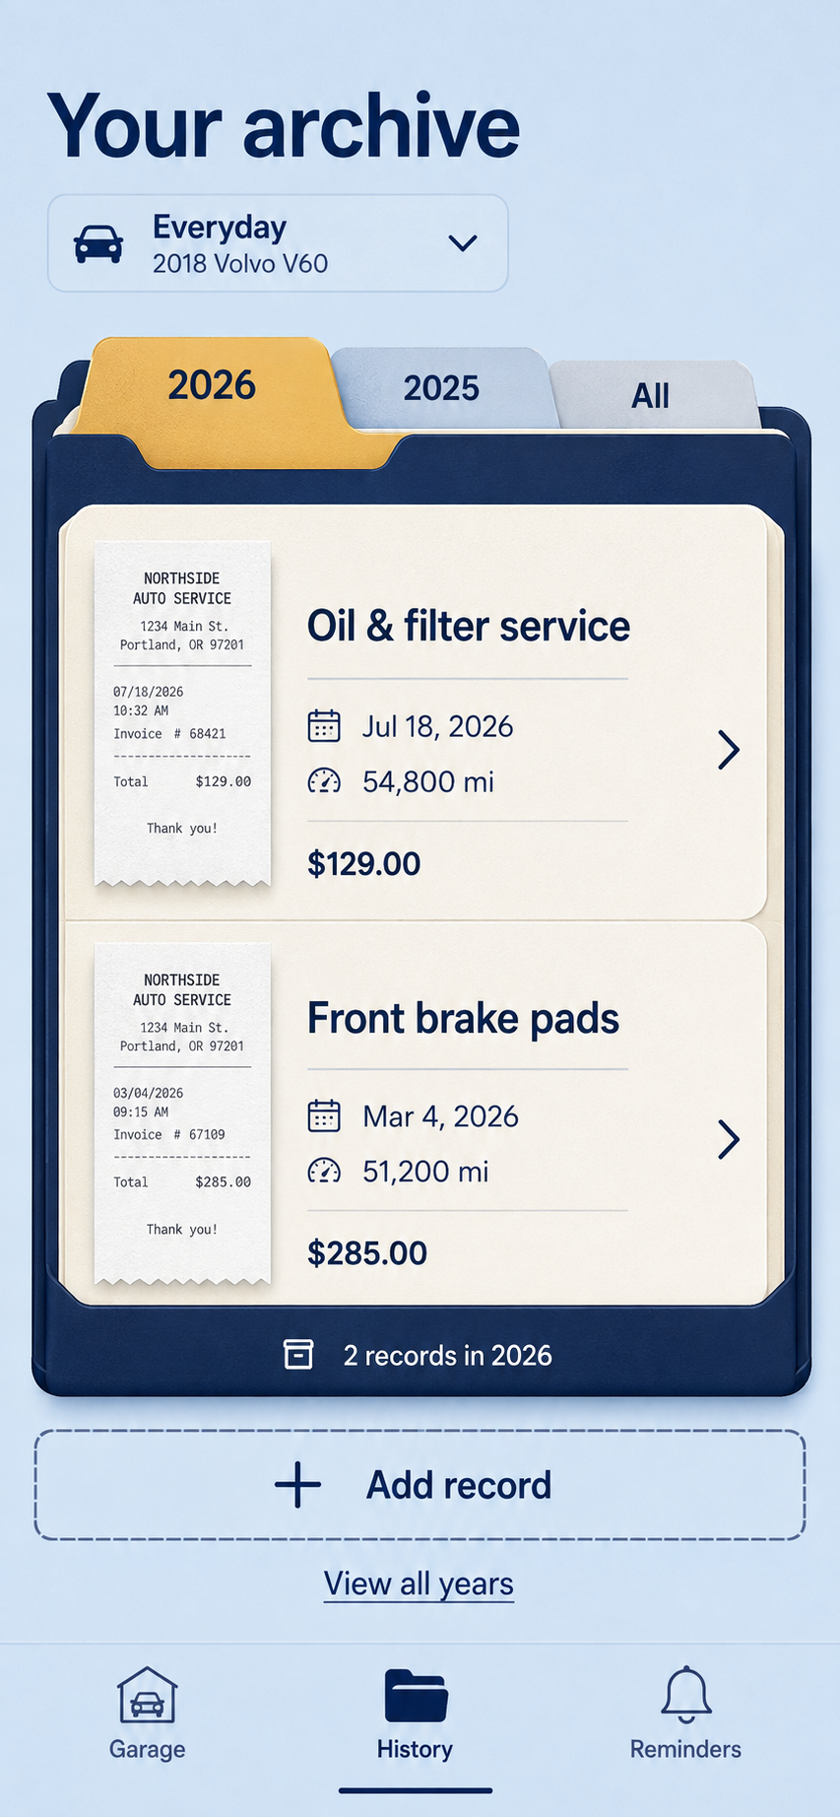Click odometer icon beside 51,200 mi
The image size is (840, 1817).
pos(324,1171)
